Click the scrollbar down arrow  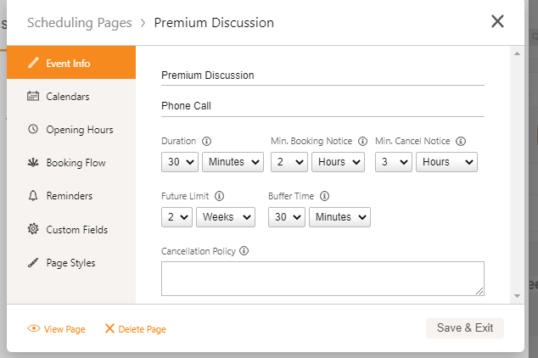point(517,296)
